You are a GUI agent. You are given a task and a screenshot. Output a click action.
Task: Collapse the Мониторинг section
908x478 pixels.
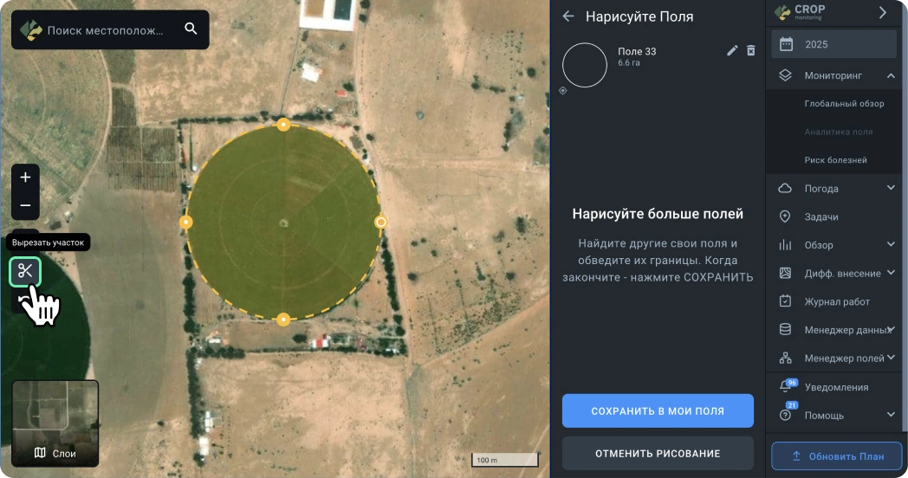pyautogui.click(x=890, y=75)
